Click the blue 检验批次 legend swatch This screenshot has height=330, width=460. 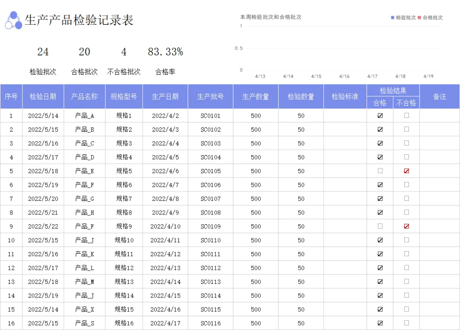pos(393,17)
